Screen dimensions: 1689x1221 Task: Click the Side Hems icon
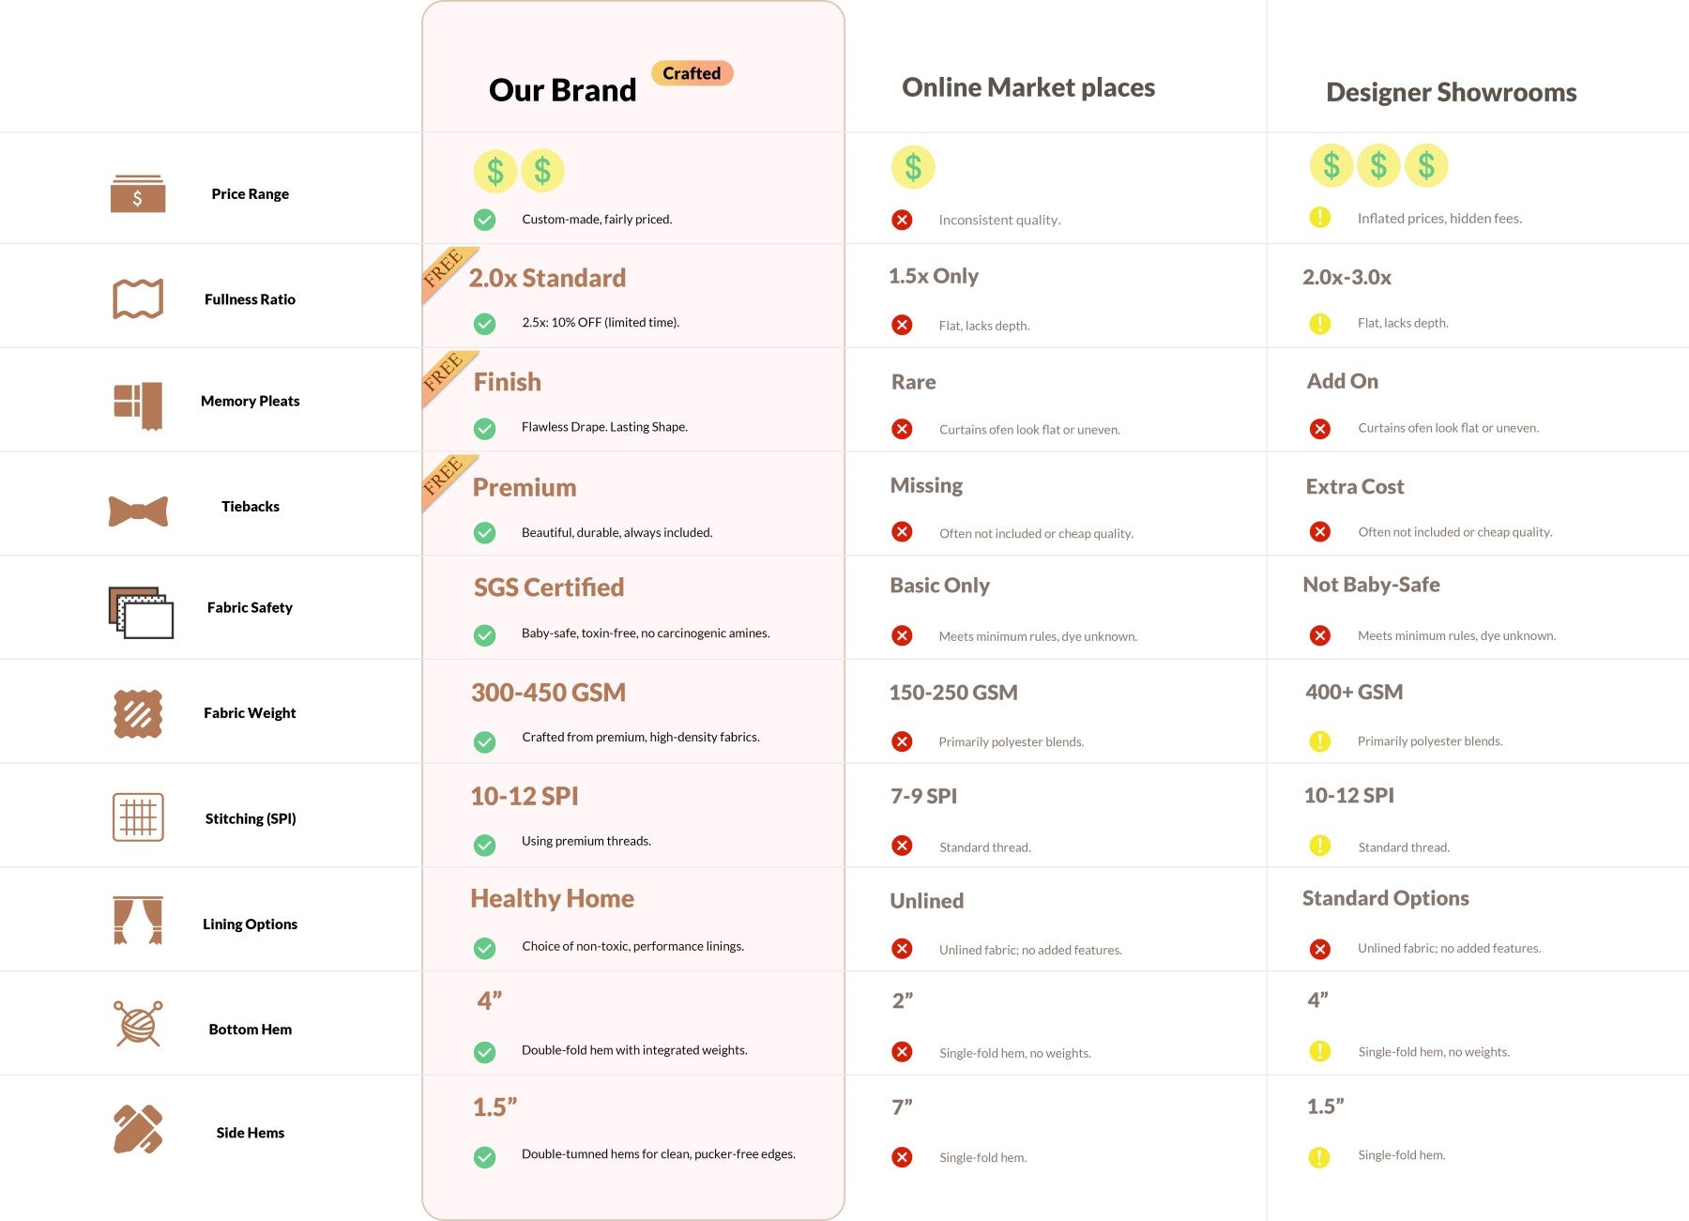click(x=138, y=1129)
